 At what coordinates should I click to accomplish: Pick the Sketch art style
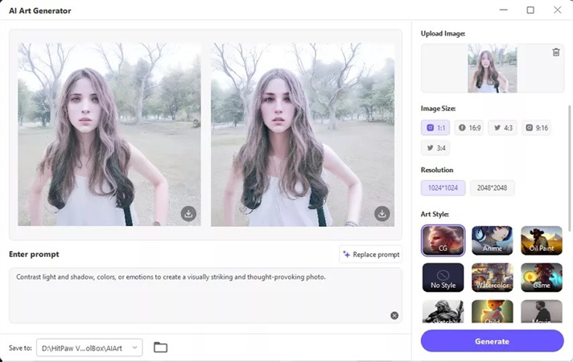[443, 311]
